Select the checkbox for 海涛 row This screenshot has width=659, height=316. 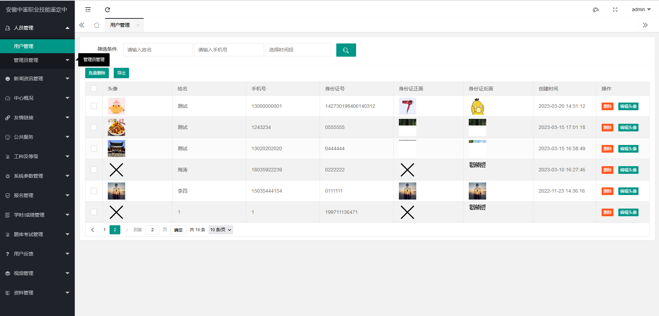tap(94, 170)
